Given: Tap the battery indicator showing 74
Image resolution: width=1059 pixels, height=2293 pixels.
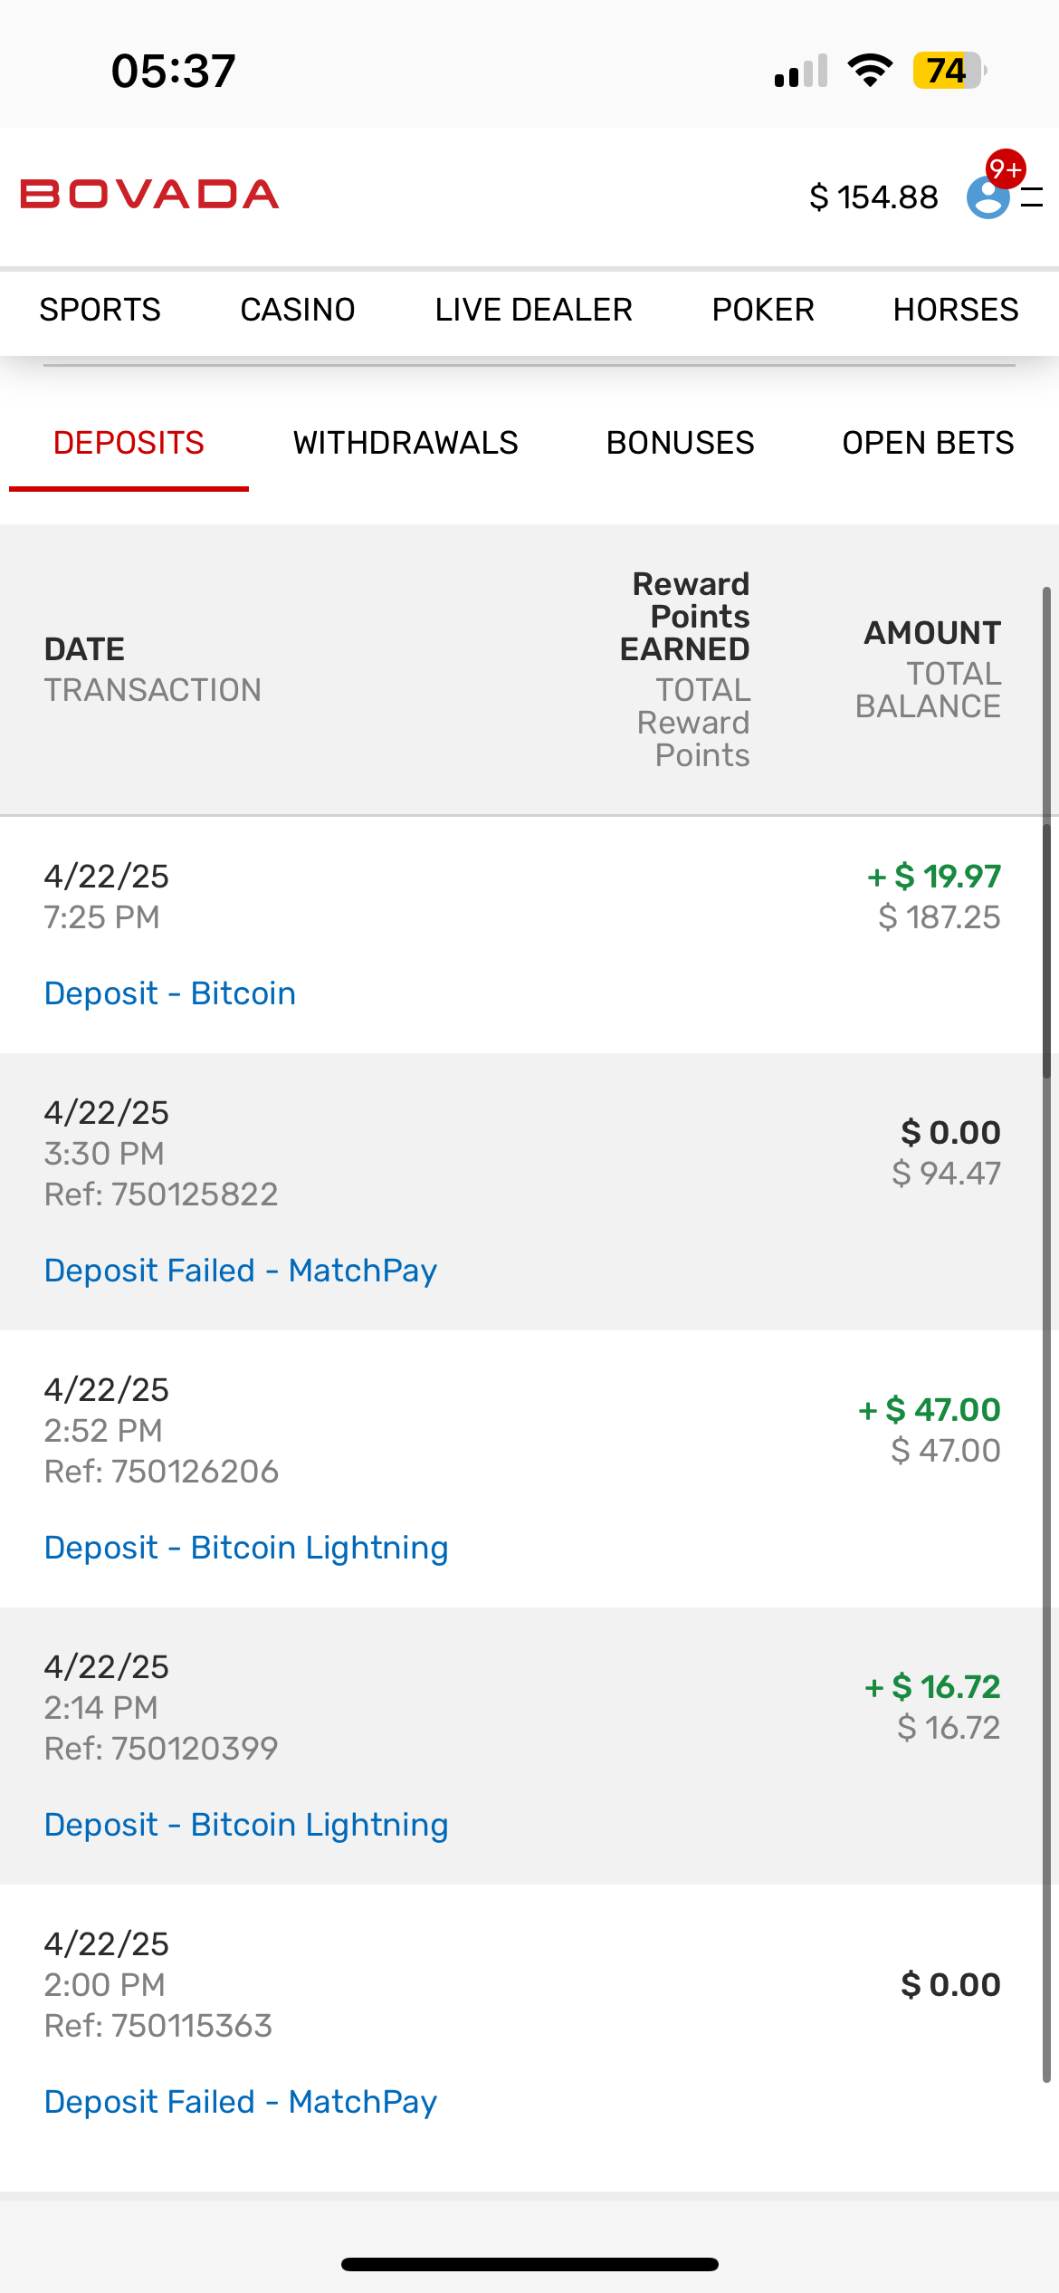Looking at the screenshot, I should pos(948,71).
